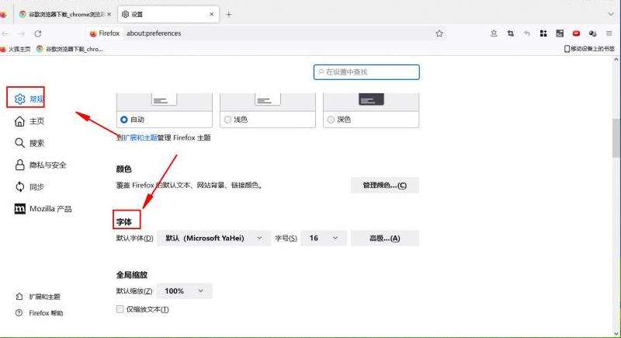Click the downloads toolbar icon

point(494,33)
